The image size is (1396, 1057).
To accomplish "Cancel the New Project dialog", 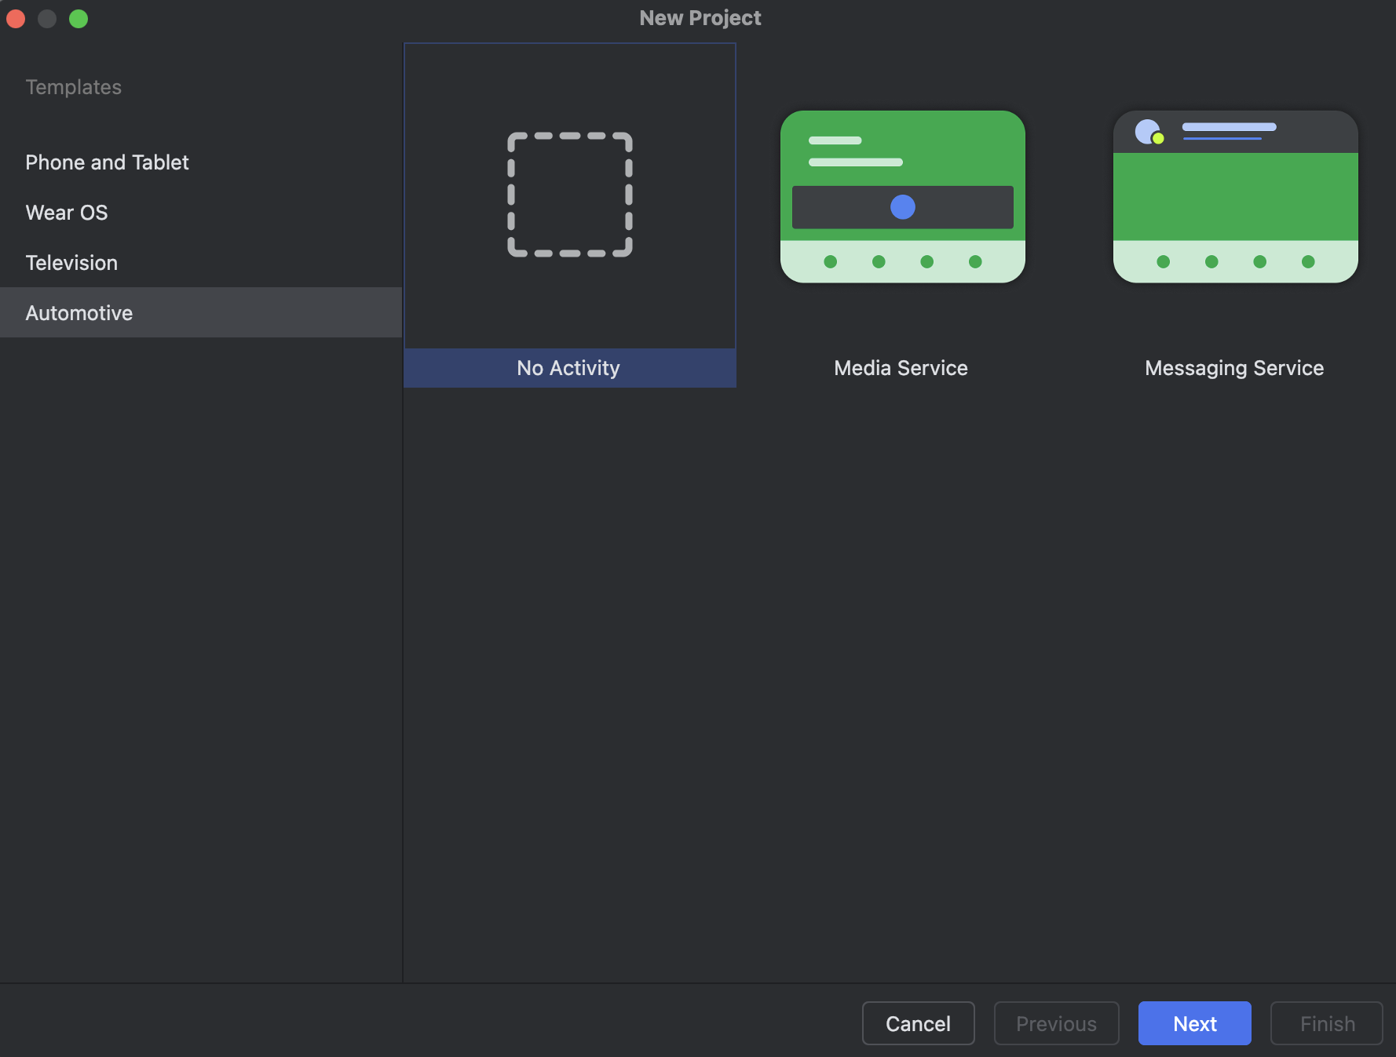I will click(918, 1023).
